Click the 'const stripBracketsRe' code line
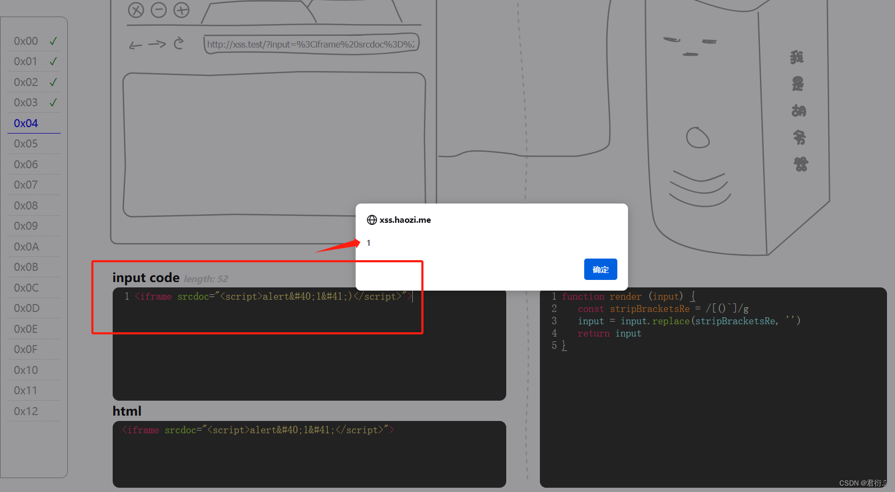The height and width of the screenshot is (492, 895). coord(663,309)
